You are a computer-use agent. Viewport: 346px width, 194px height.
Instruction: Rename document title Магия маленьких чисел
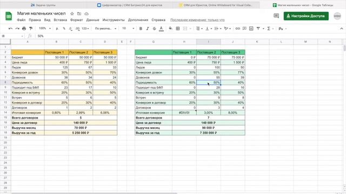coord(42,13)
